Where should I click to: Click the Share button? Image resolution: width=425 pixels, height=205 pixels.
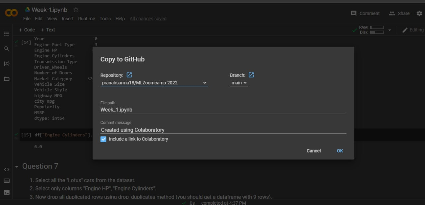click(399, 13)
